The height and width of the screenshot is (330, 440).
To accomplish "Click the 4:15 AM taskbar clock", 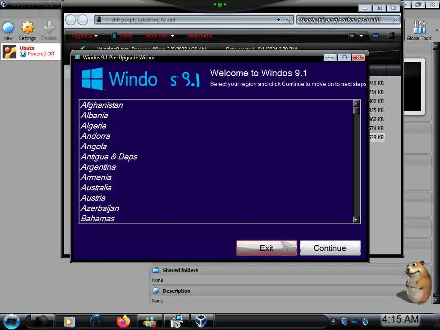I will coord(400,319).
